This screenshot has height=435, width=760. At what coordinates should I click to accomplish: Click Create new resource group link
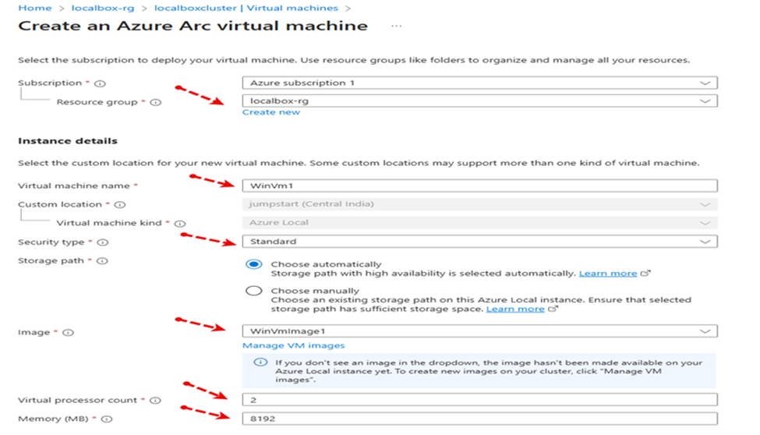(x=271, y=112)
